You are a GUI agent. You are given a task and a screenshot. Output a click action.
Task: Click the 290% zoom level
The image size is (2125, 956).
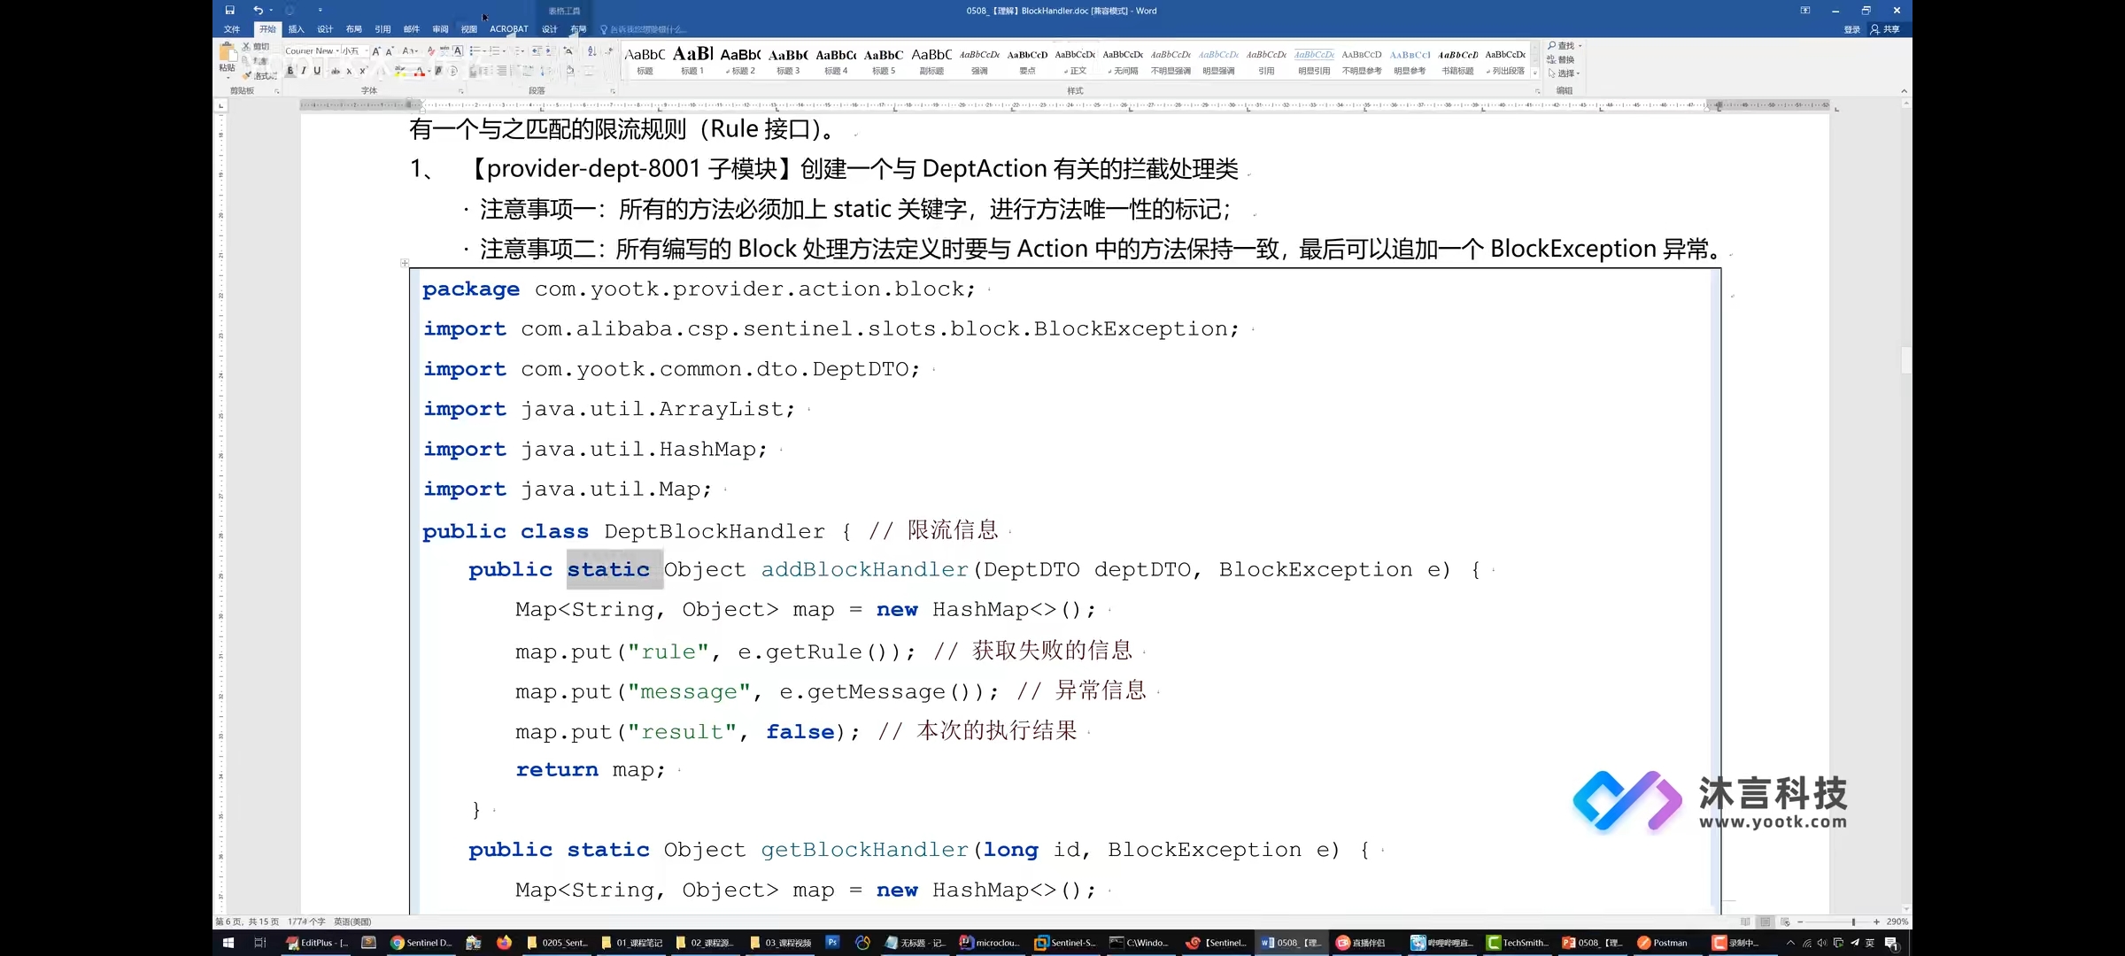1897,921
